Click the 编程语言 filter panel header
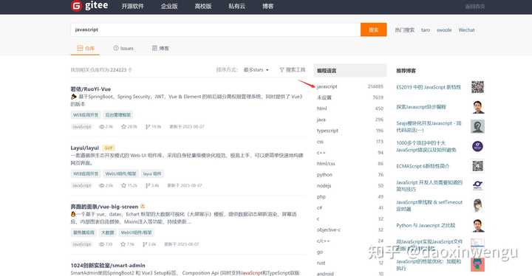The width and height of the screenshot is (532, 276). 350,71
